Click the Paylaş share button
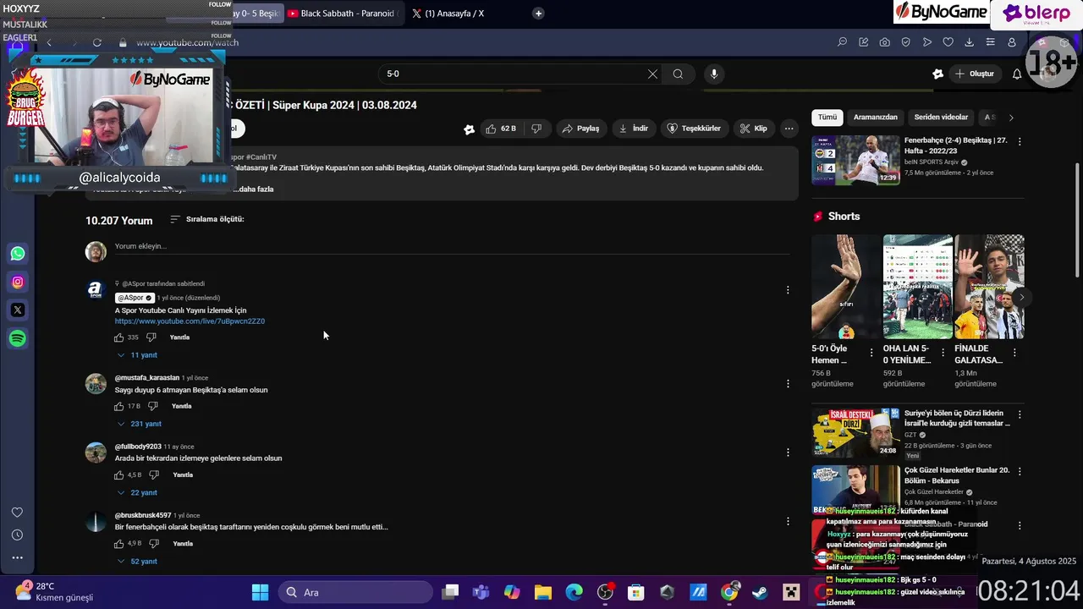 580,129
